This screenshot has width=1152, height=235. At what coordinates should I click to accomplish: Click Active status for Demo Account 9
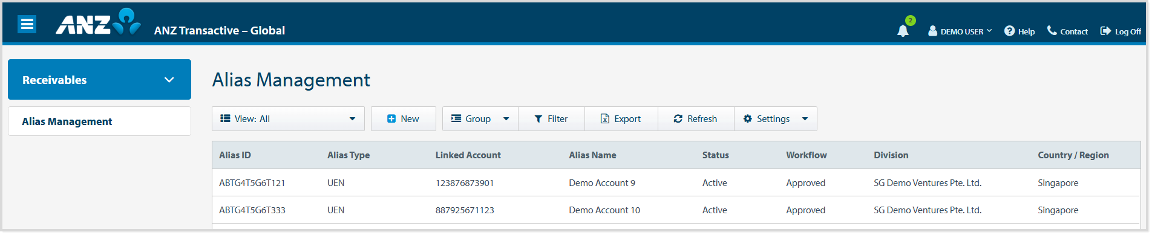coord(715,183)
